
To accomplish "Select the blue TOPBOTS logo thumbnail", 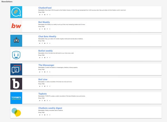I will pos(16,98).
